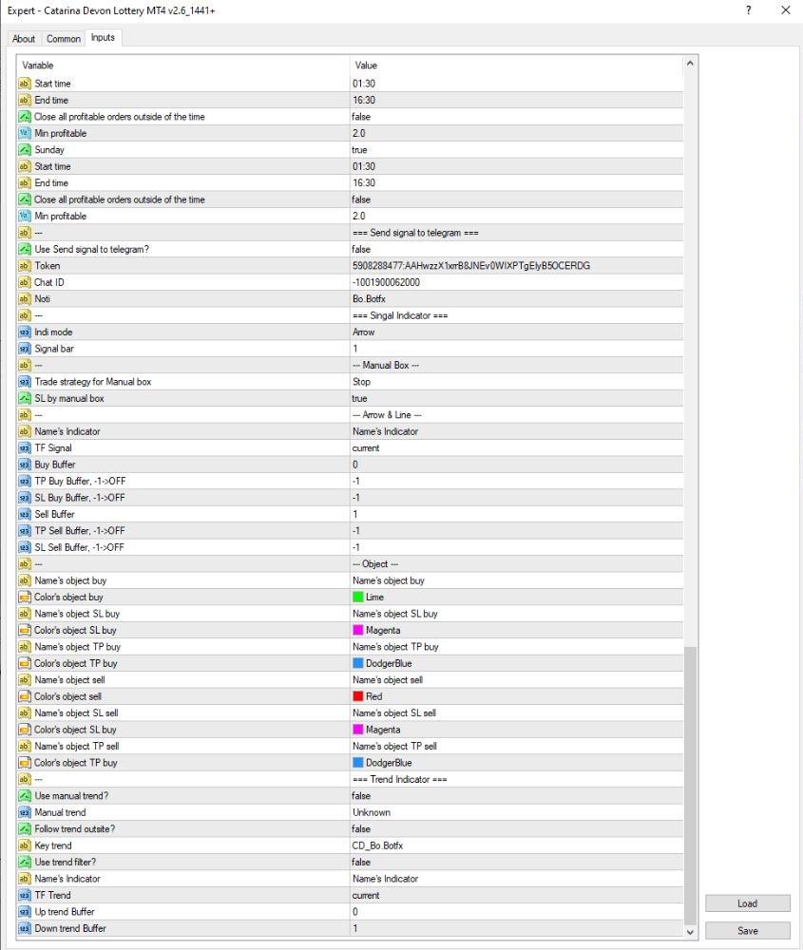Click the icon beside Down trend Buffer
Screen dimensions: 803x950
pos(25,928)
